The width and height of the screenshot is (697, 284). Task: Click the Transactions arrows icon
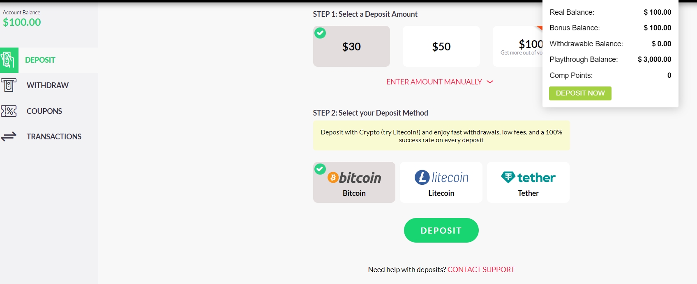[9, 136]
